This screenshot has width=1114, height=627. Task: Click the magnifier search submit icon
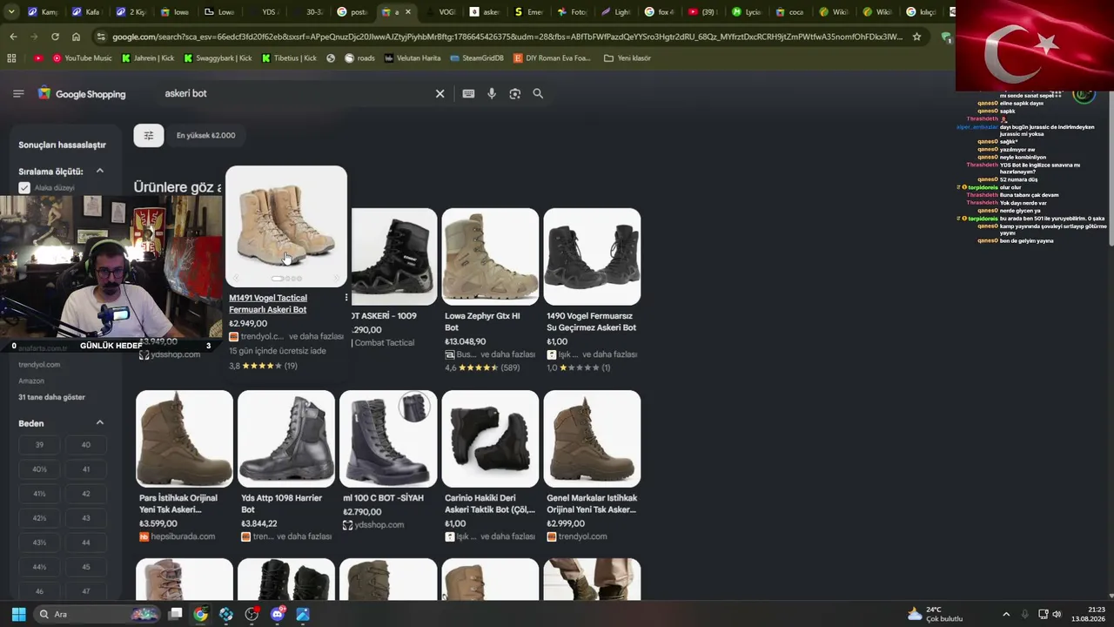[x=538, y=93]
